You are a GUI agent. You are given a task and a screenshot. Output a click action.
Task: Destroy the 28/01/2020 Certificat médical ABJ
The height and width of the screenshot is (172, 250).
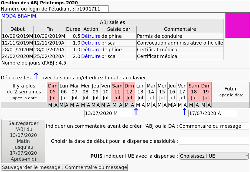(91, 50)
